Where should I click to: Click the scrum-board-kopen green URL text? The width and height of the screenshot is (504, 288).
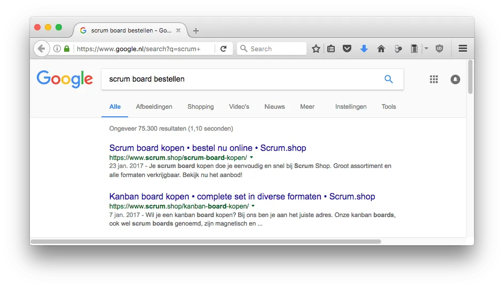(178, 158)
